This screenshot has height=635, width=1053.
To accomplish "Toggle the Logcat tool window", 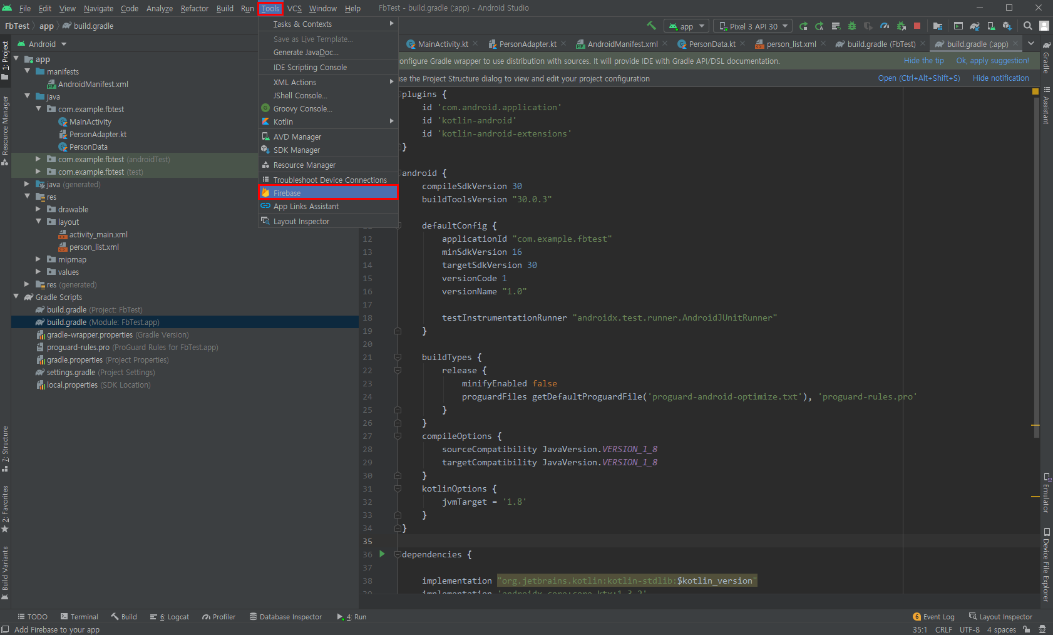I will tap(170, 617).
